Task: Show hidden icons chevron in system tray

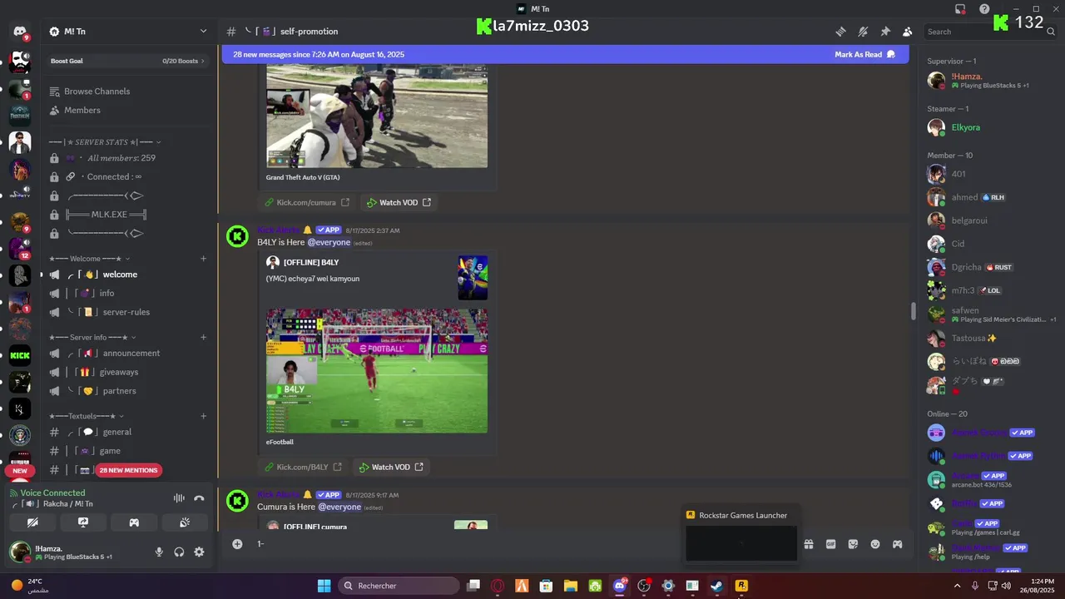Action: [957, 586]
